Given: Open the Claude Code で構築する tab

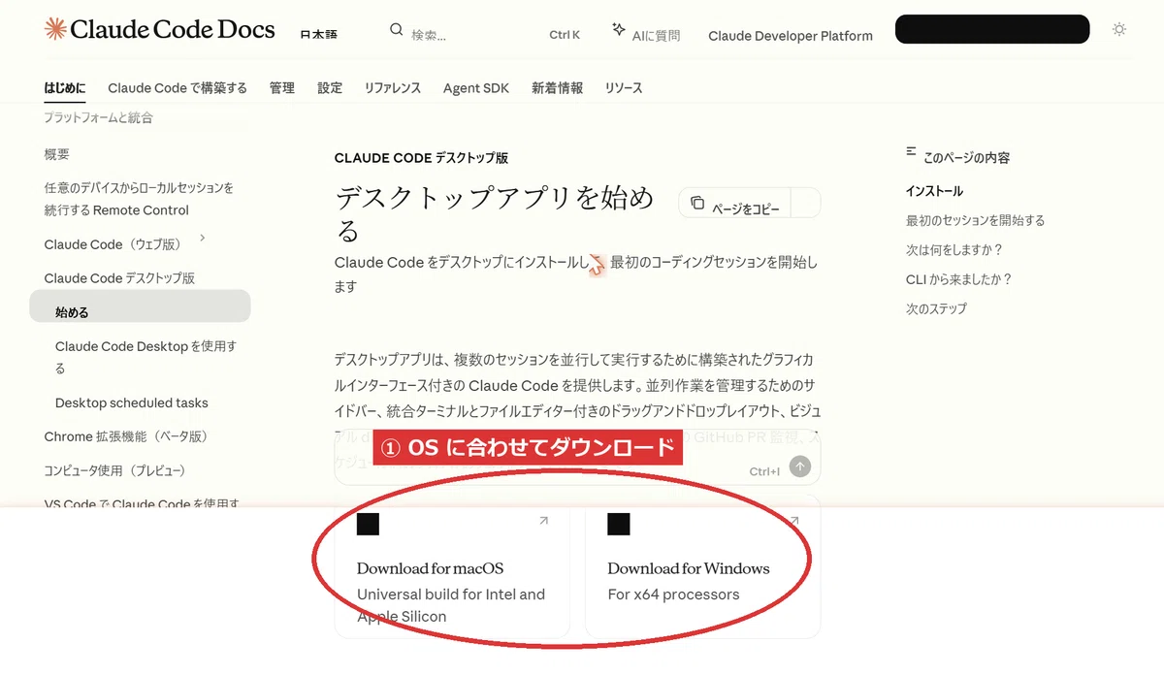Looking at the screenshot, I should tap(178, 88).
